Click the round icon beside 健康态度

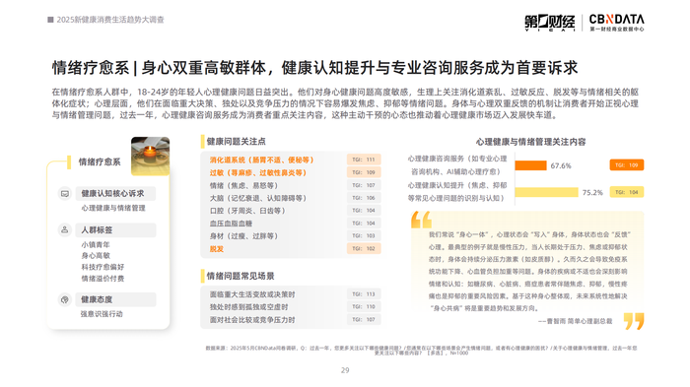tap(65, 299)
